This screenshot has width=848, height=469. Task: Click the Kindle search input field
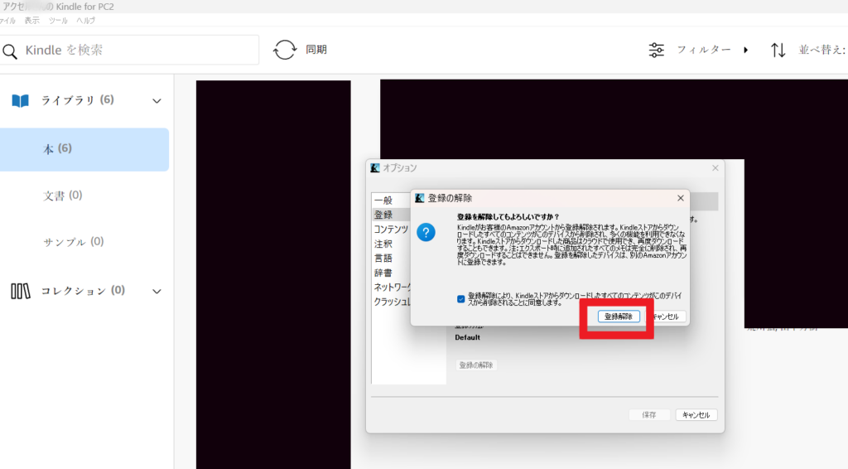(x=129, y=50)
